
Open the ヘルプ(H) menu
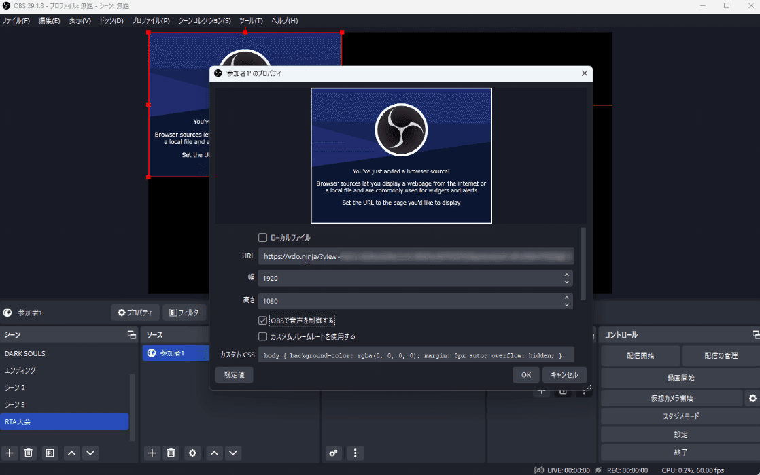pyautogui.click(x=285, y=21)
